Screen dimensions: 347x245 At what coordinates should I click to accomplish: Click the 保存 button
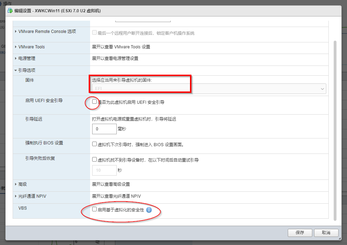click(300, 233)
